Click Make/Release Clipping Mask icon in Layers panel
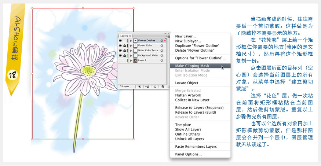The width and height of the screenshot is (321, 166). pos(140,86)
